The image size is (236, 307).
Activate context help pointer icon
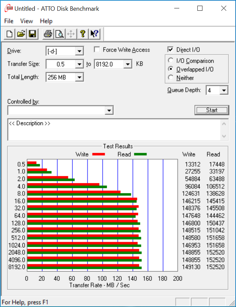(x=94, y=34)
